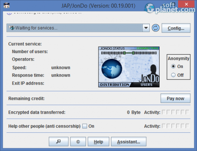Click the JAP spy icon in title bar
The width and height of the screenshot is (197, 151).
click(x=6, y=5)
